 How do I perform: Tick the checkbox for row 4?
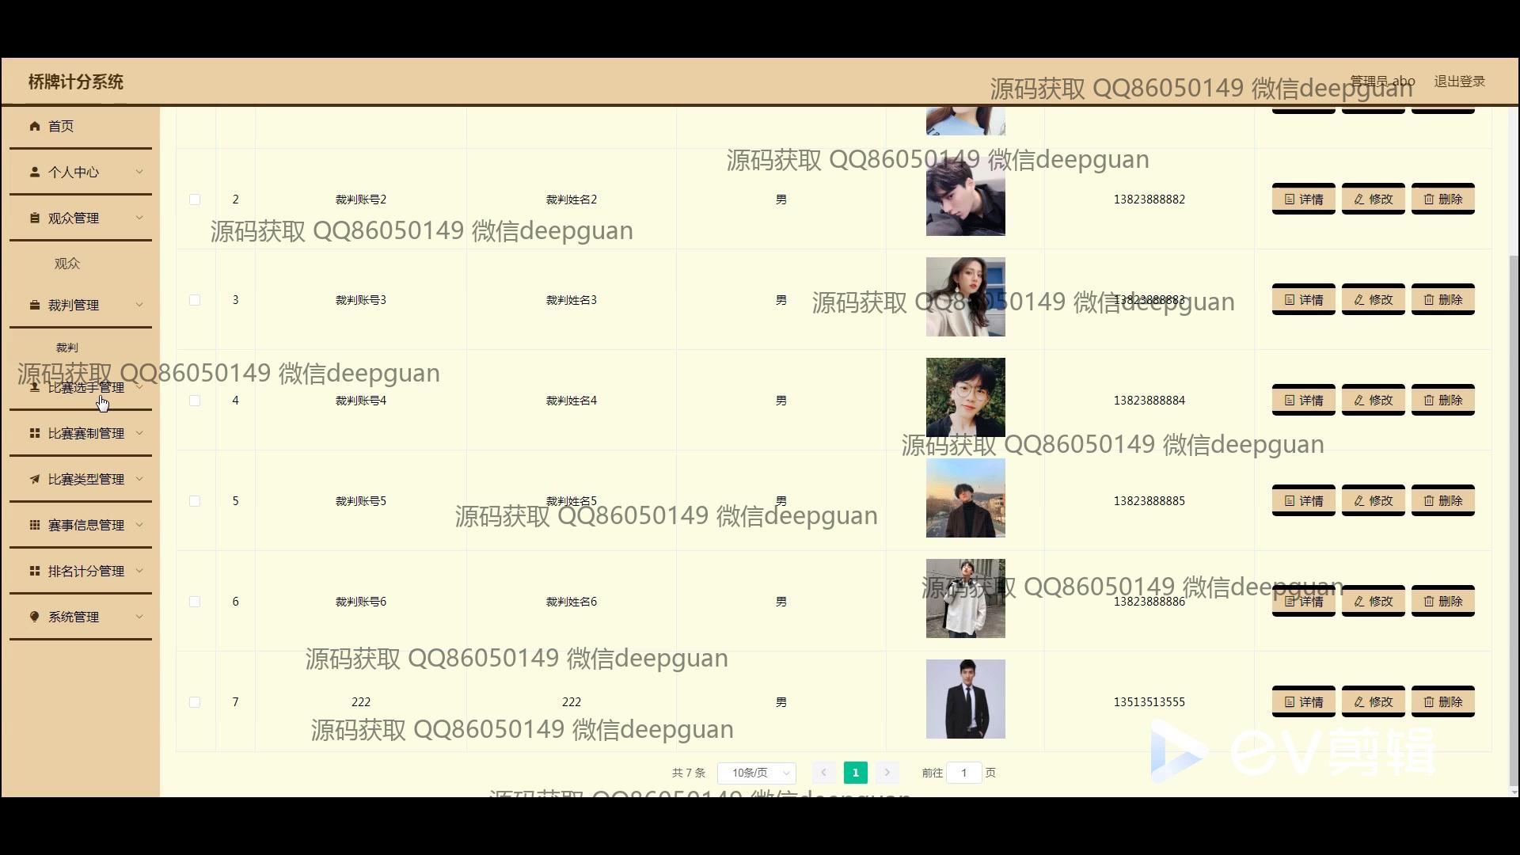[195, 401]
